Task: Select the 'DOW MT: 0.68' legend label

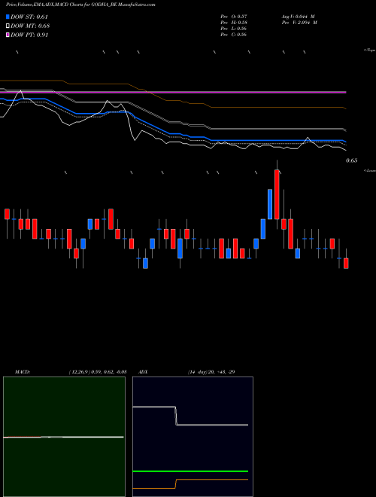Action: 30,26
